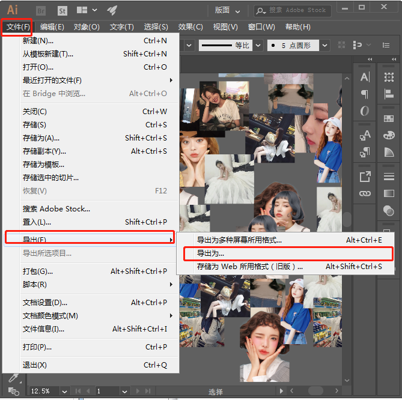Go to last artboard button

coord(148,391)
